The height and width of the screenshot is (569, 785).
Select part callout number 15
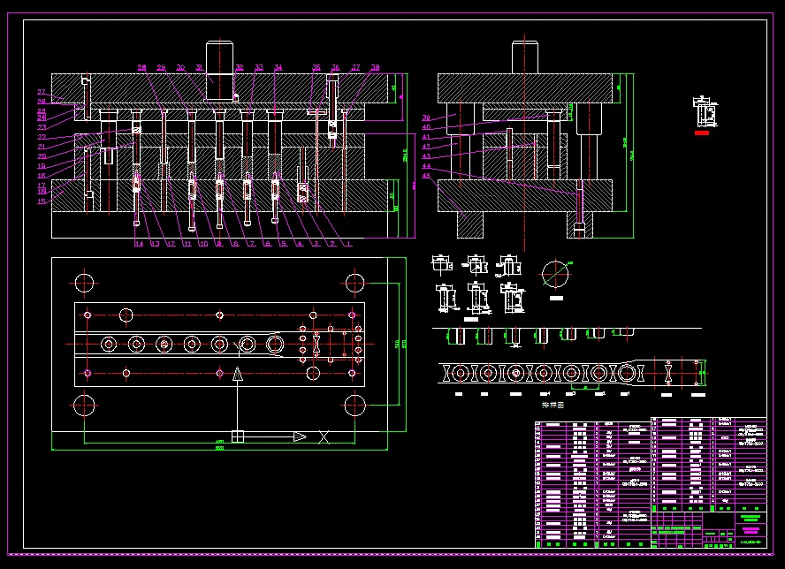point(42,201)
